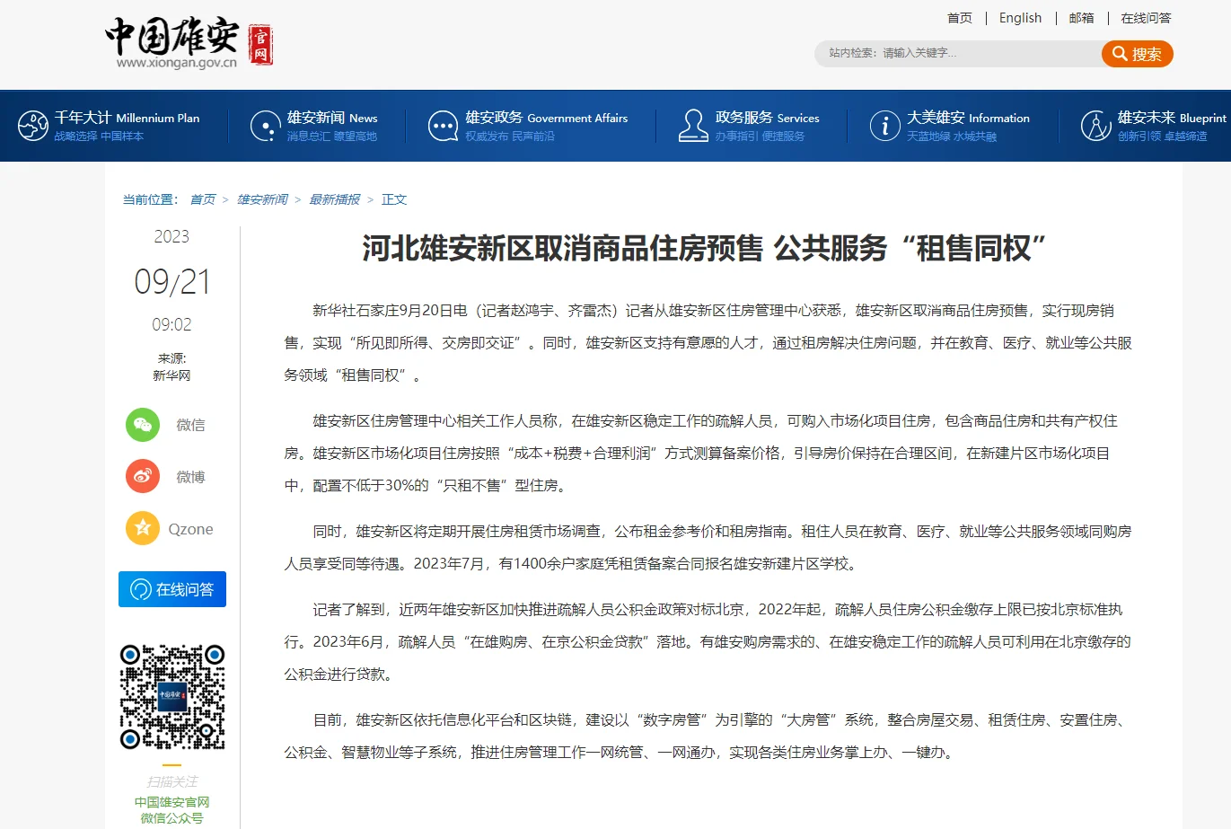Click the 扫描关注 text
The height and width of the screenshot is (829, 1231).
172,782
